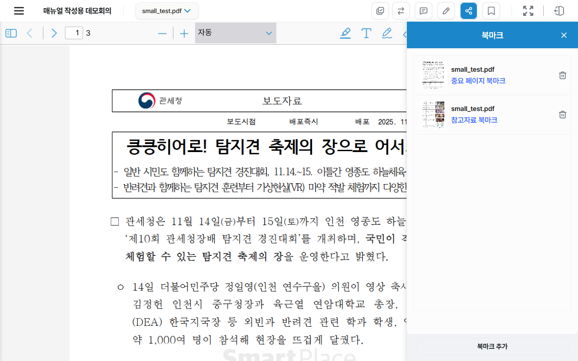Image resolution: width=578 pixels, height=361 pixels.
Task: Select the highlighter annotation tool
Action: 345,33
